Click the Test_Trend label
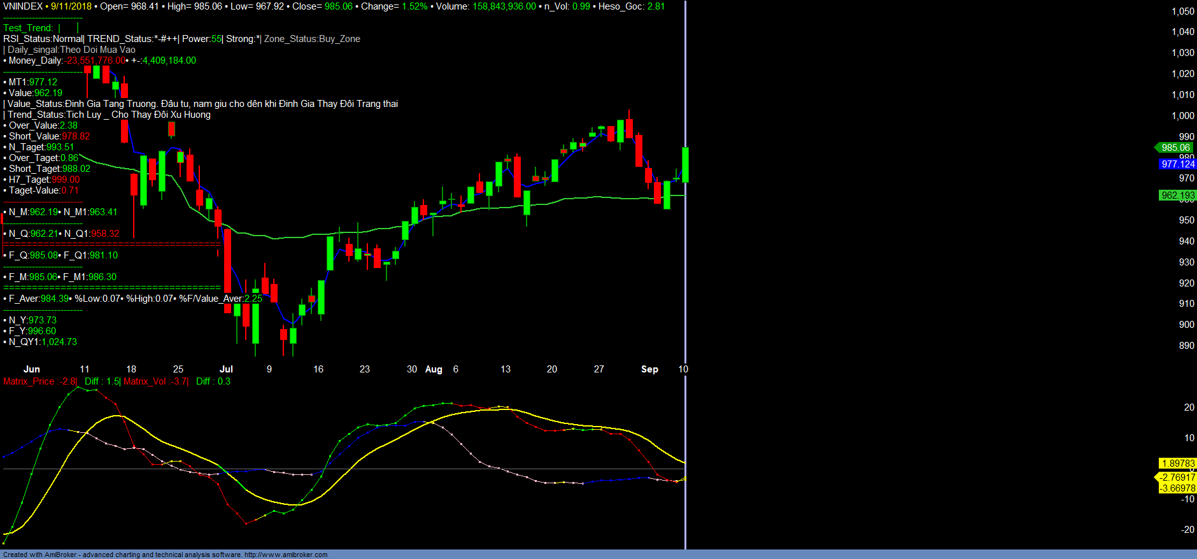Viewport: 1197px width, 559px height. coord(28,28)
